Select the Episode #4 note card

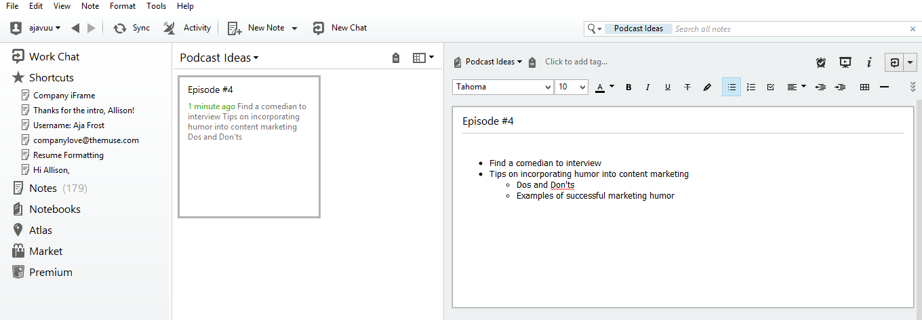coord(249,146)
